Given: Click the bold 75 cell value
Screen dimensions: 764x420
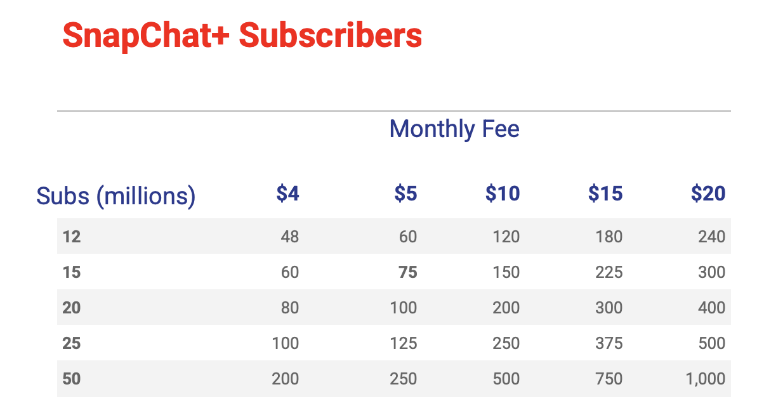Looking at the screenshot, I should tap(407, 272).
